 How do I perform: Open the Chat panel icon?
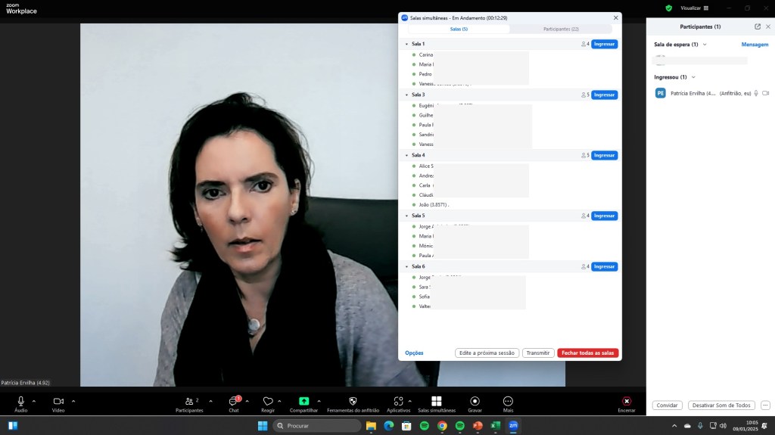pyautogui.click(x=233, y=401)
